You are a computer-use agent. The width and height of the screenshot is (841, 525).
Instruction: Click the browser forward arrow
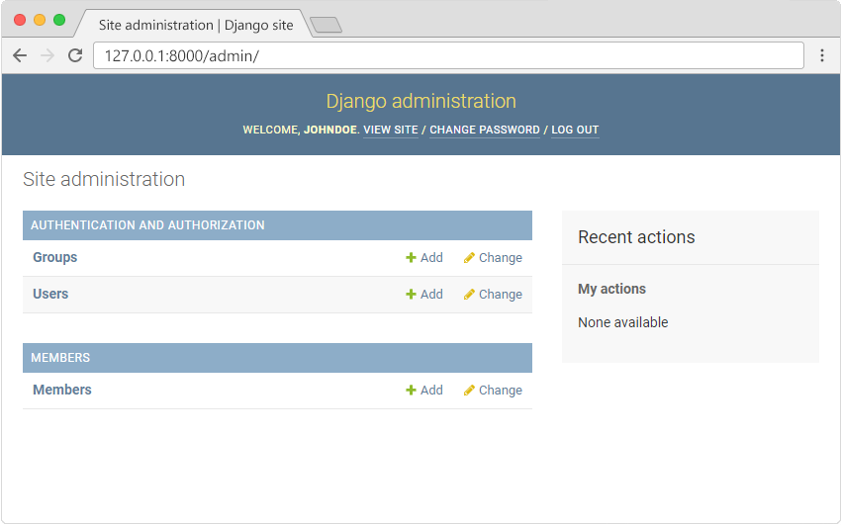click(x=47, y=55)
